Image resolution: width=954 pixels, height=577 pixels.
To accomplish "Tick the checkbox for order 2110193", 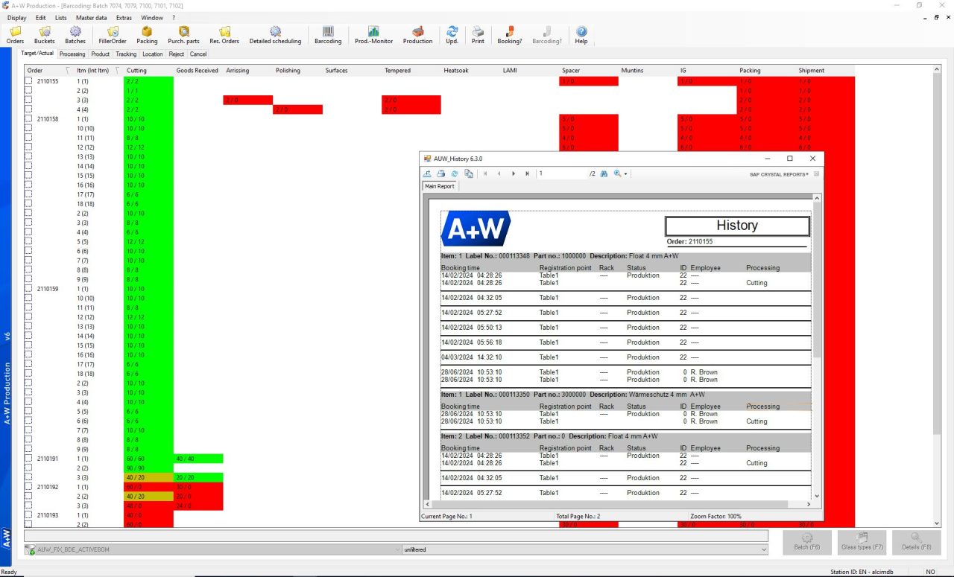I will click(29, 515).
